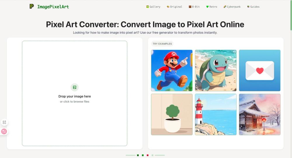Open the Gallery menu item

pos(153,7)
